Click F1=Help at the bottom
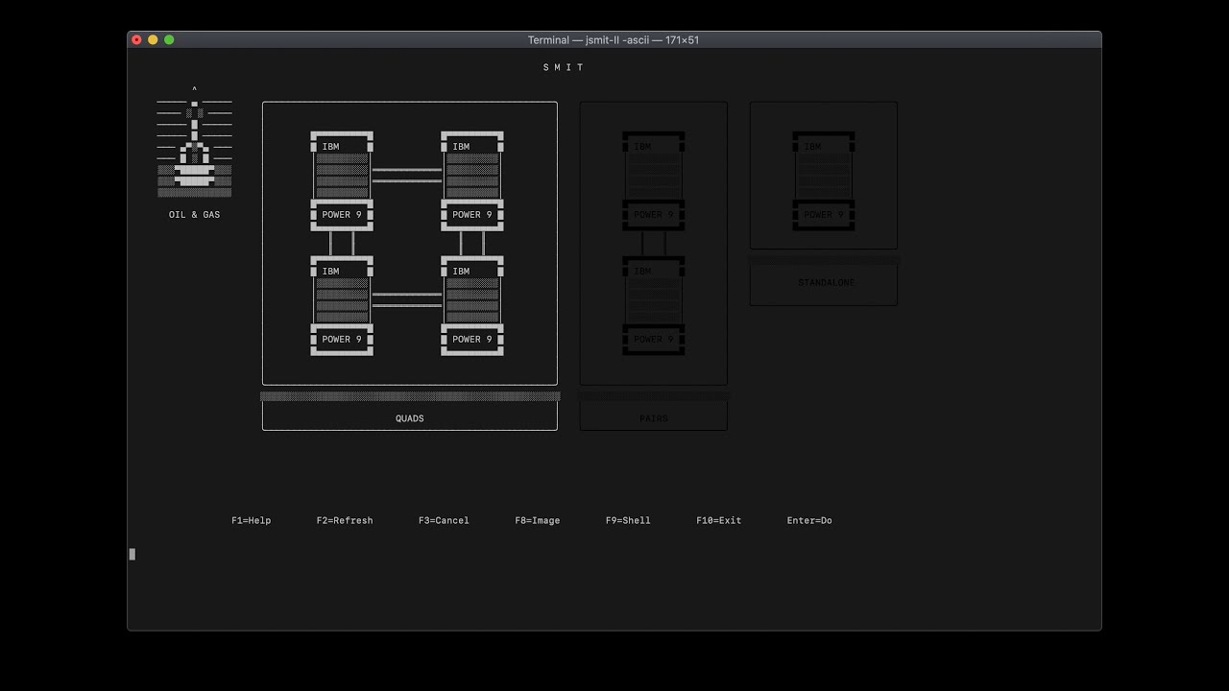 click(252, 520)
